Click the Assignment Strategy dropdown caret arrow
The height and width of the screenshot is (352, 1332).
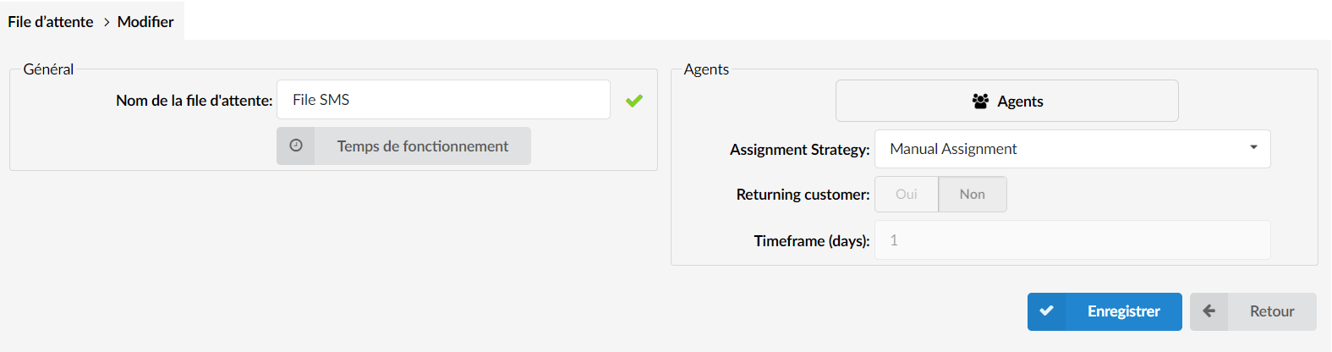coord(1253,147)
